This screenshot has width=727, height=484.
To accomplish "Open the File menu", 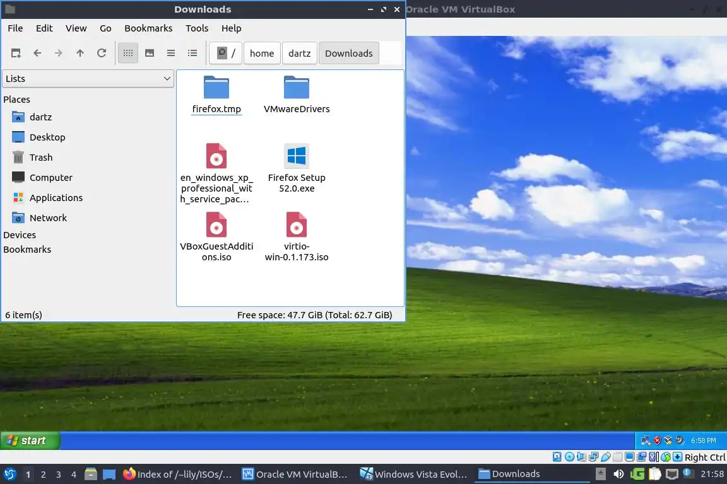I will [x=15, y=28].
